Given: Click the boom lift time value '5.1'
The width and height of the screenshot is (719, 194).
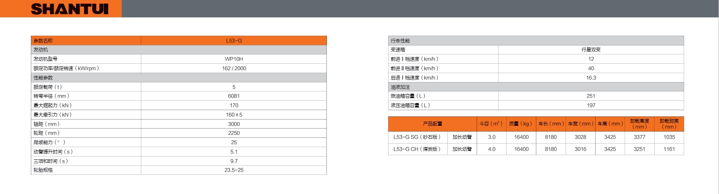Looking at the screenshot, I should pos(234,152).
